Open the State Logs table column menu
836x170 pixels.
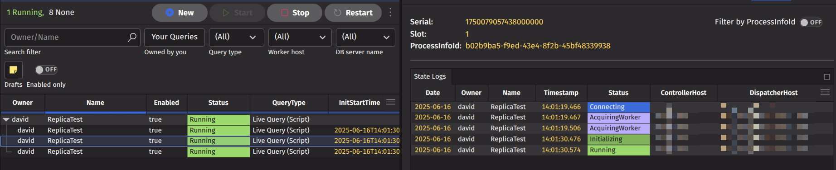pos(825,92)
